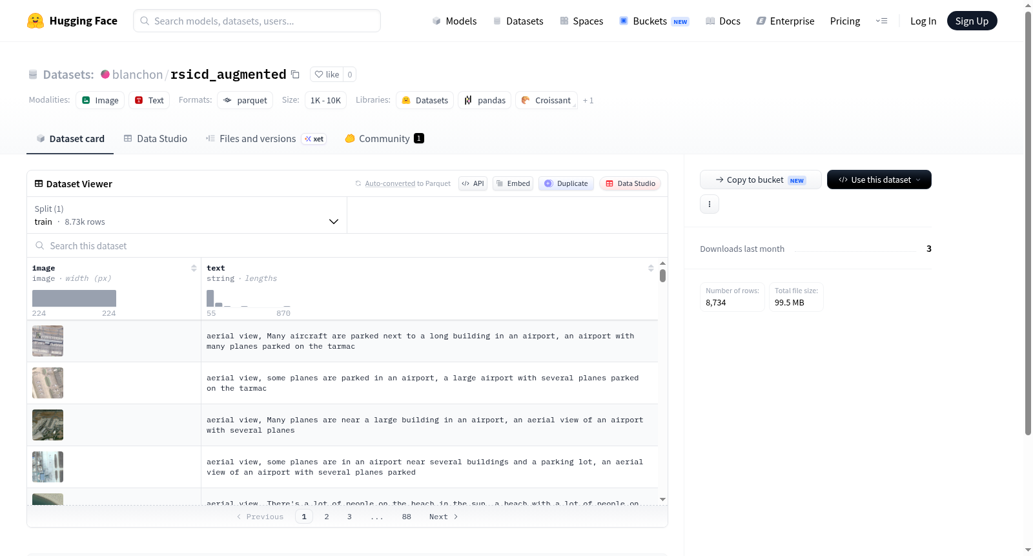Open the blanchon user profile link
The width and height of the screenshot is (1033, 556).
[x=138, y=74]
